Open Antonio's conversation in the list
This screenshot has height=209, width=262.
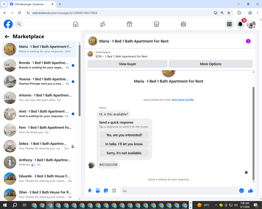pos(39,98)
